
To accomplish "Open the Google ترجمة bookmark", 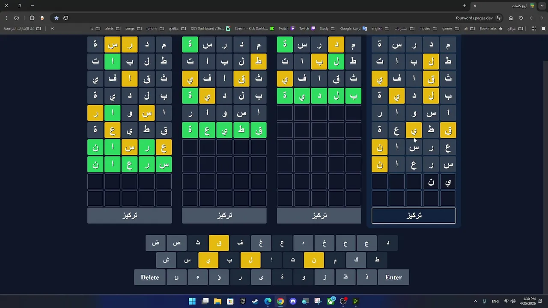I will pos(354,29).
